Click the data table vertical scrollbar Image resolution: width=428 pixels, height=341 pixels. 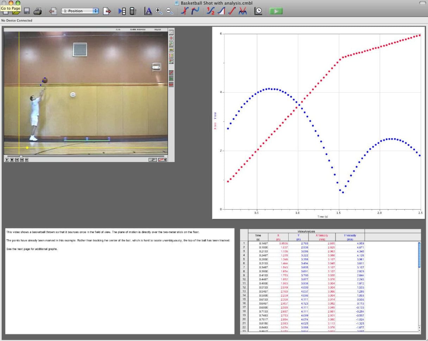(x=419, y=255)
